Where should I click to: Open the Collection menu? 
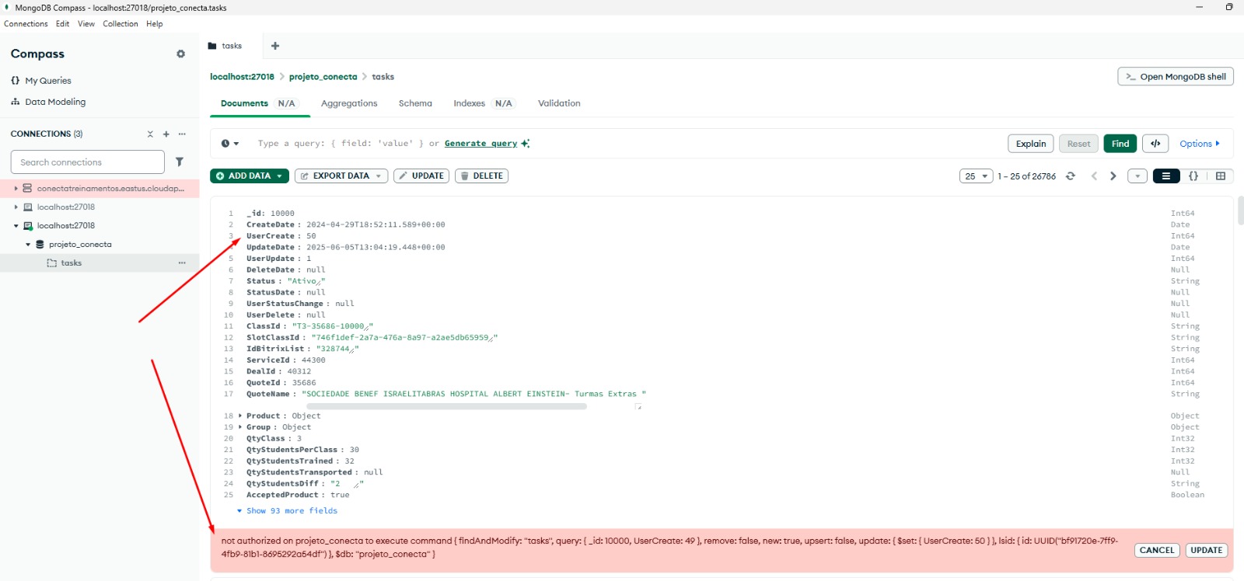click(x=120, y=24)
